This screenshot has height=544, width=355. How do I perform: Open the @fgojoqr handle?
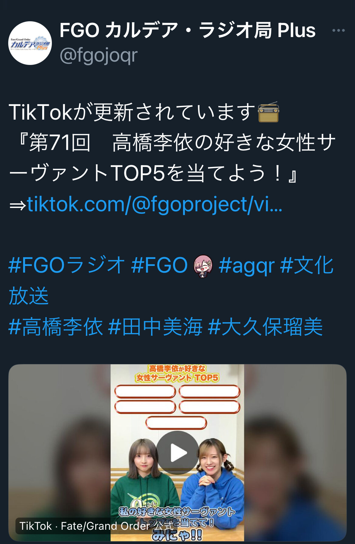(99, 55)
